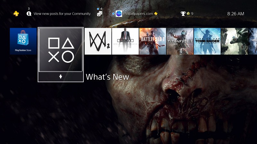Select the What's New tile with PlayStation symbols
The image size is (257, 144).
click(61, 50)
